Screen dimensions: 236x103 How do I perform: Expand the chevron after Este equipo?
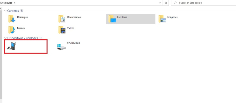(14, 3)
